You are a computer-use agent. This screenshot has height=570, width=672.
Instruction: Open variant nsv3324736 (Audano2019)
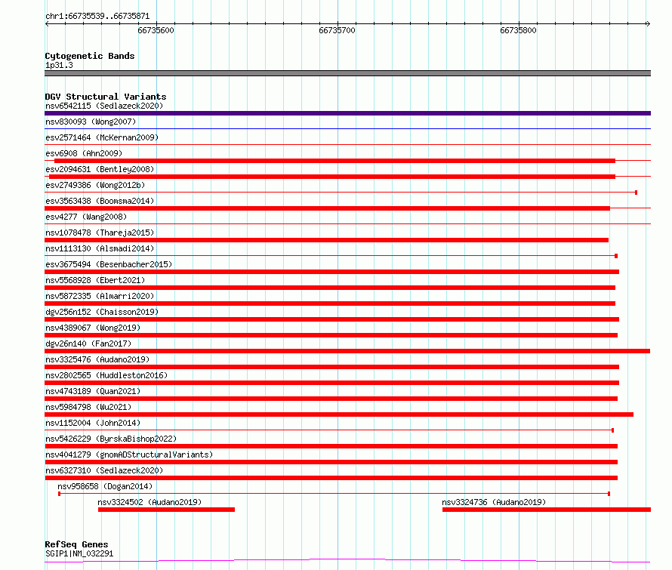coord(494,502)
